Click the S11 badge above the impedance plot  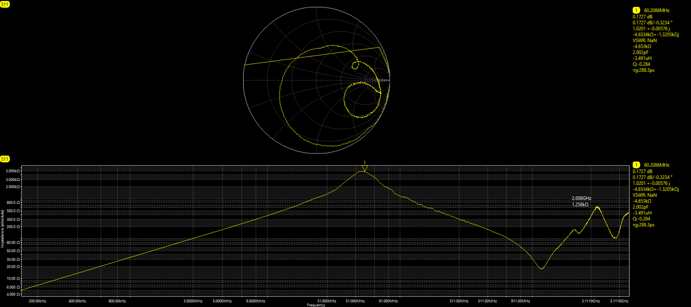pos(5,159)
